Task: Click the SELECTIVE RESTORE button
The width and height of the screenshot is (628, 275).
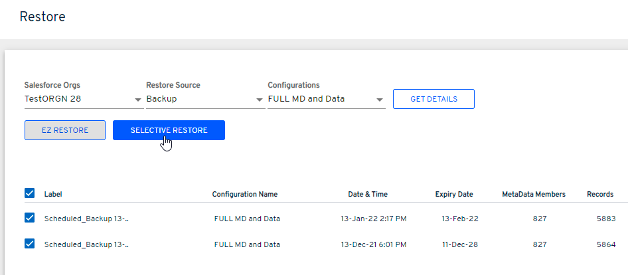Action: [x=169, y=130]
